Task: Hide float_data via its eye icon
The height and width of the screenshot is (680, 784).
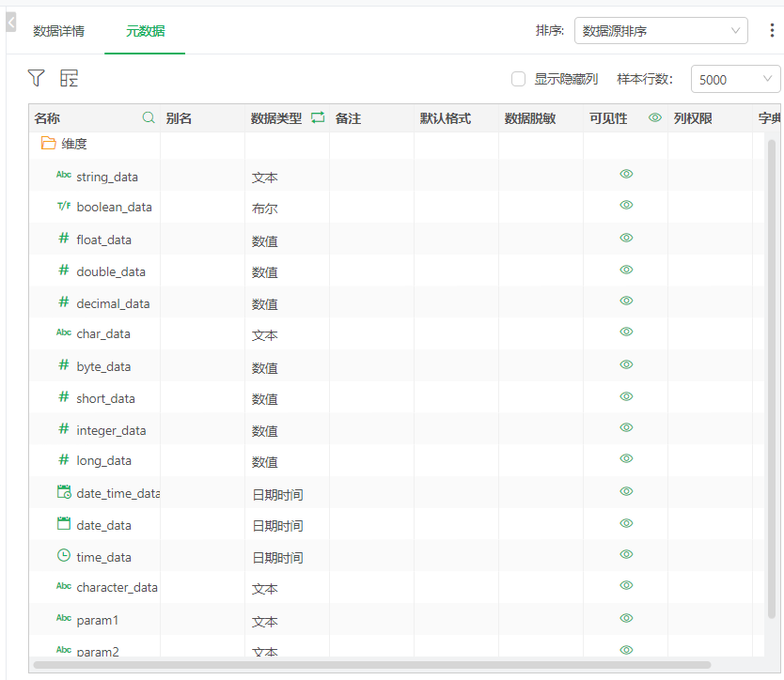Action: (x=626, y=238)
